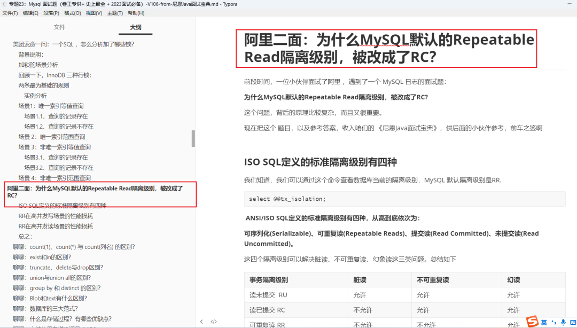Go to 什么是存储过程 outline entry
This screenshot has width=577, height=328.
(x=62, y=319)
